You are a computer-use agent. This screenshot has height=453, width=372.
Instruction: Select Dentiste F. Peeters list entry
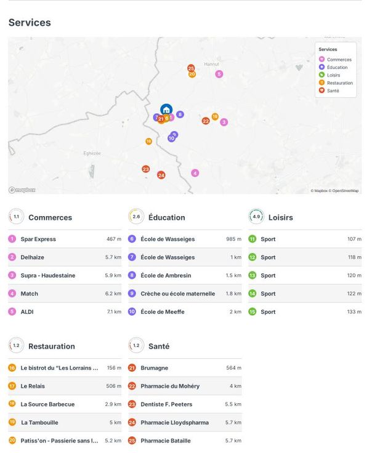point(166,404)
